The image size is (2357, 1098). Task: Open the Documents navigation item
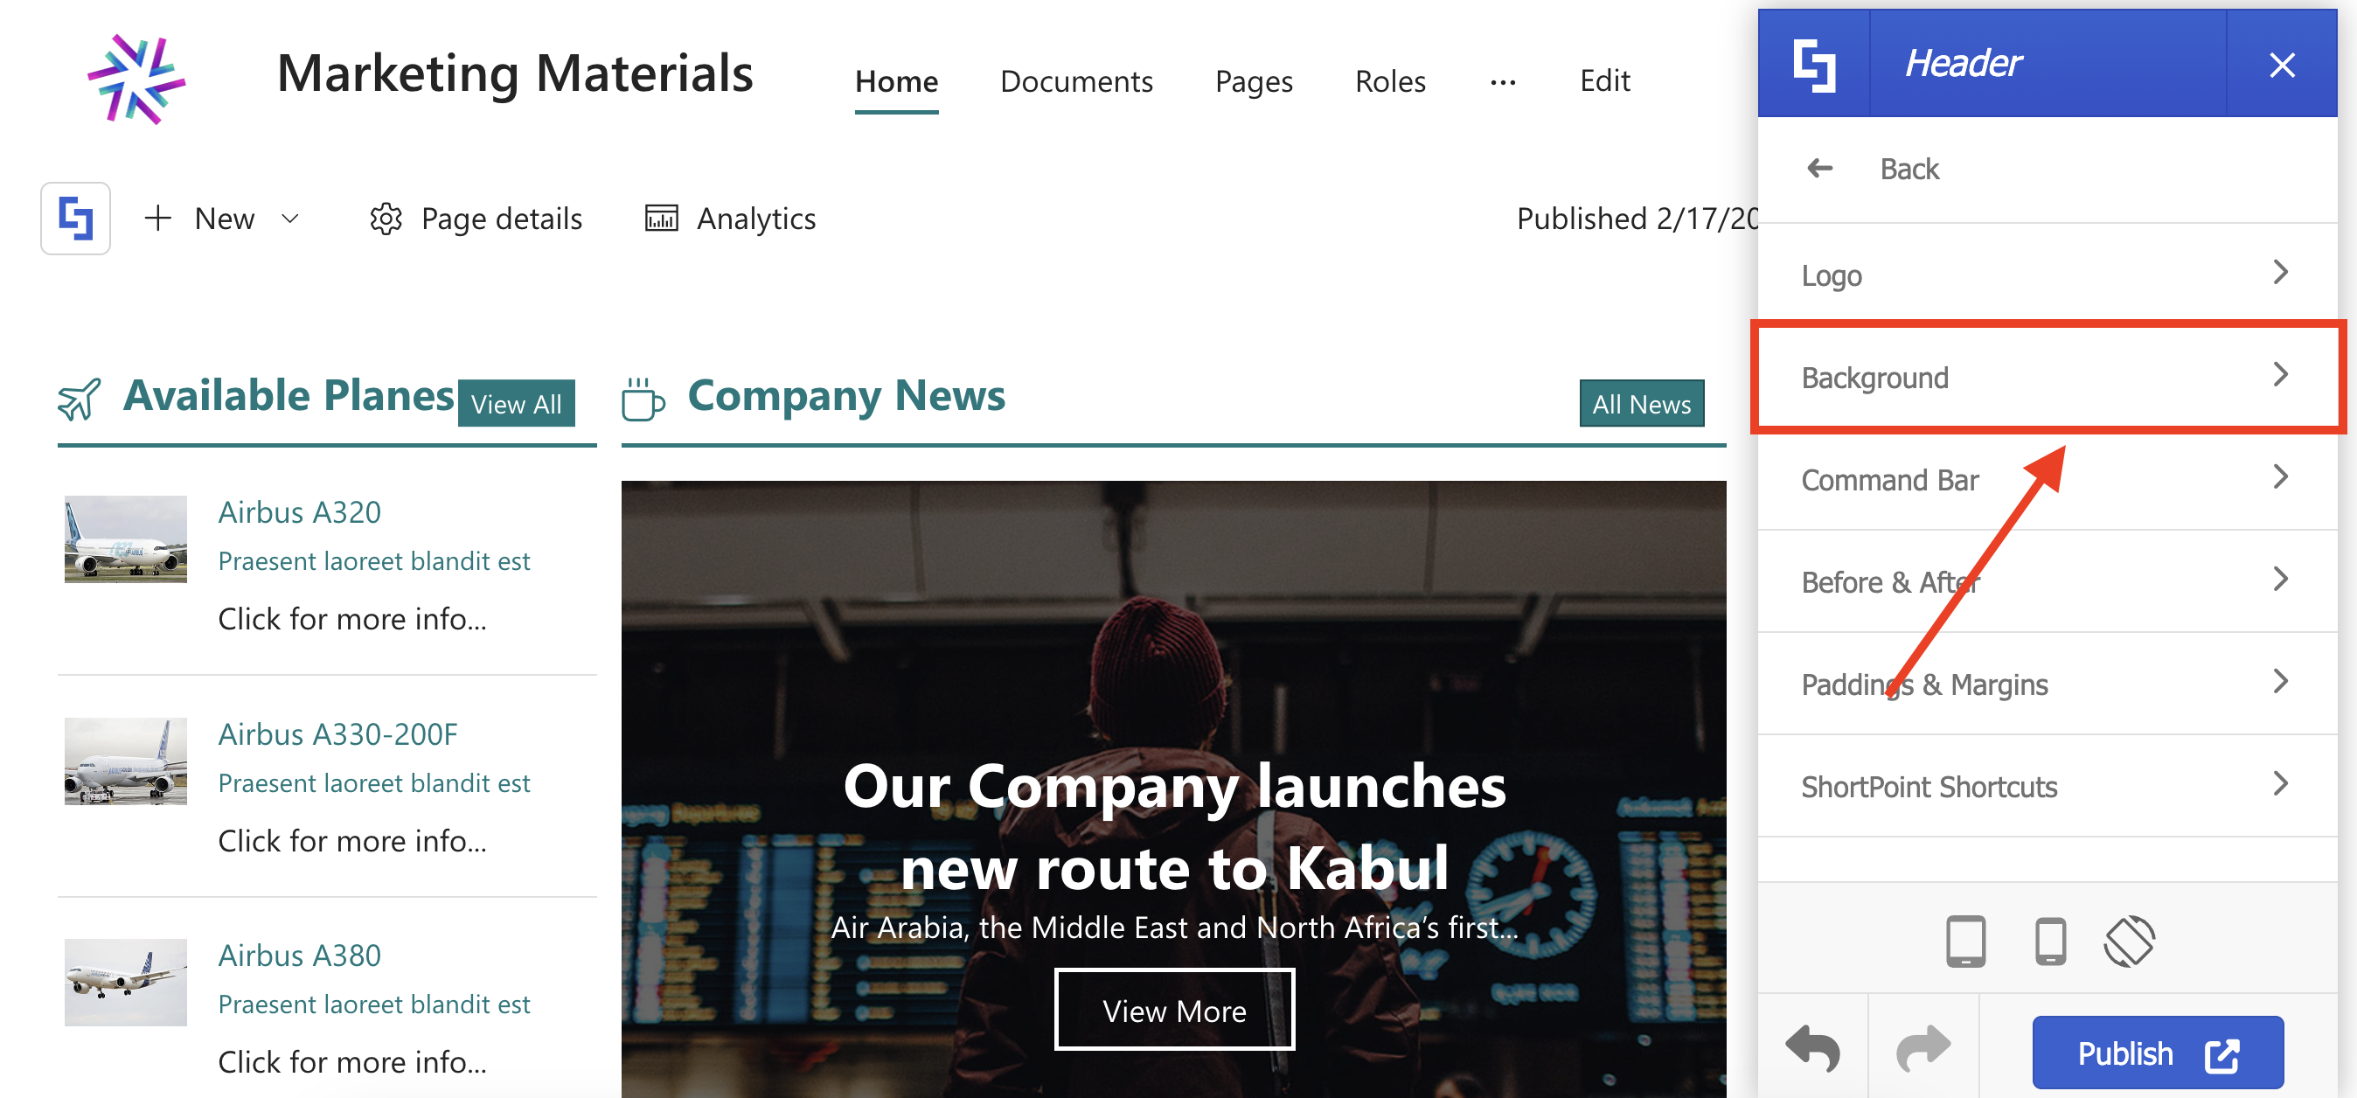coord(1076,81)
